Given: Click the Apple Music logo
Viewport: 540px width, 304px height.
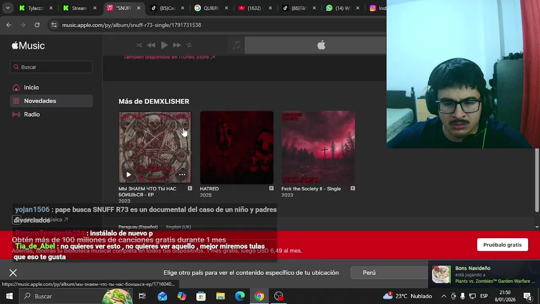Looking at the screenshot, I should point(28,46).
